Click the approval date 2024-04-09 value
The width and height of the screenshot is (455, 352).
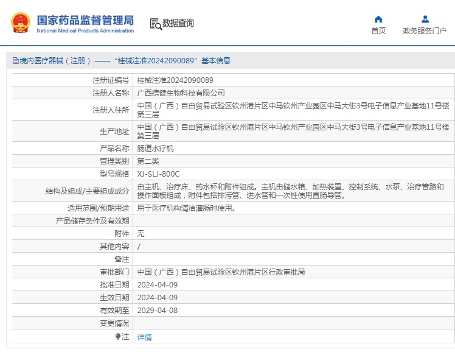click(158, 284)
